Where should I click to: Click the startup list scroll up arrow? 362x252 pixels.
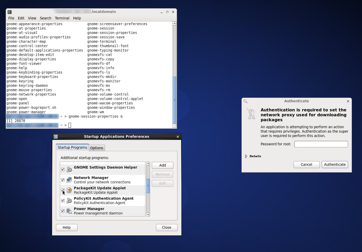(x=148, y=164)
